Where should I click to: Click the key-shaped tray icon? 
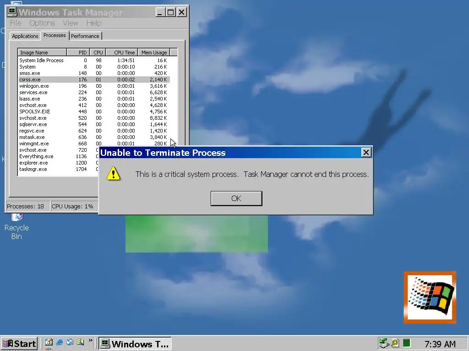tap(395, 343)
